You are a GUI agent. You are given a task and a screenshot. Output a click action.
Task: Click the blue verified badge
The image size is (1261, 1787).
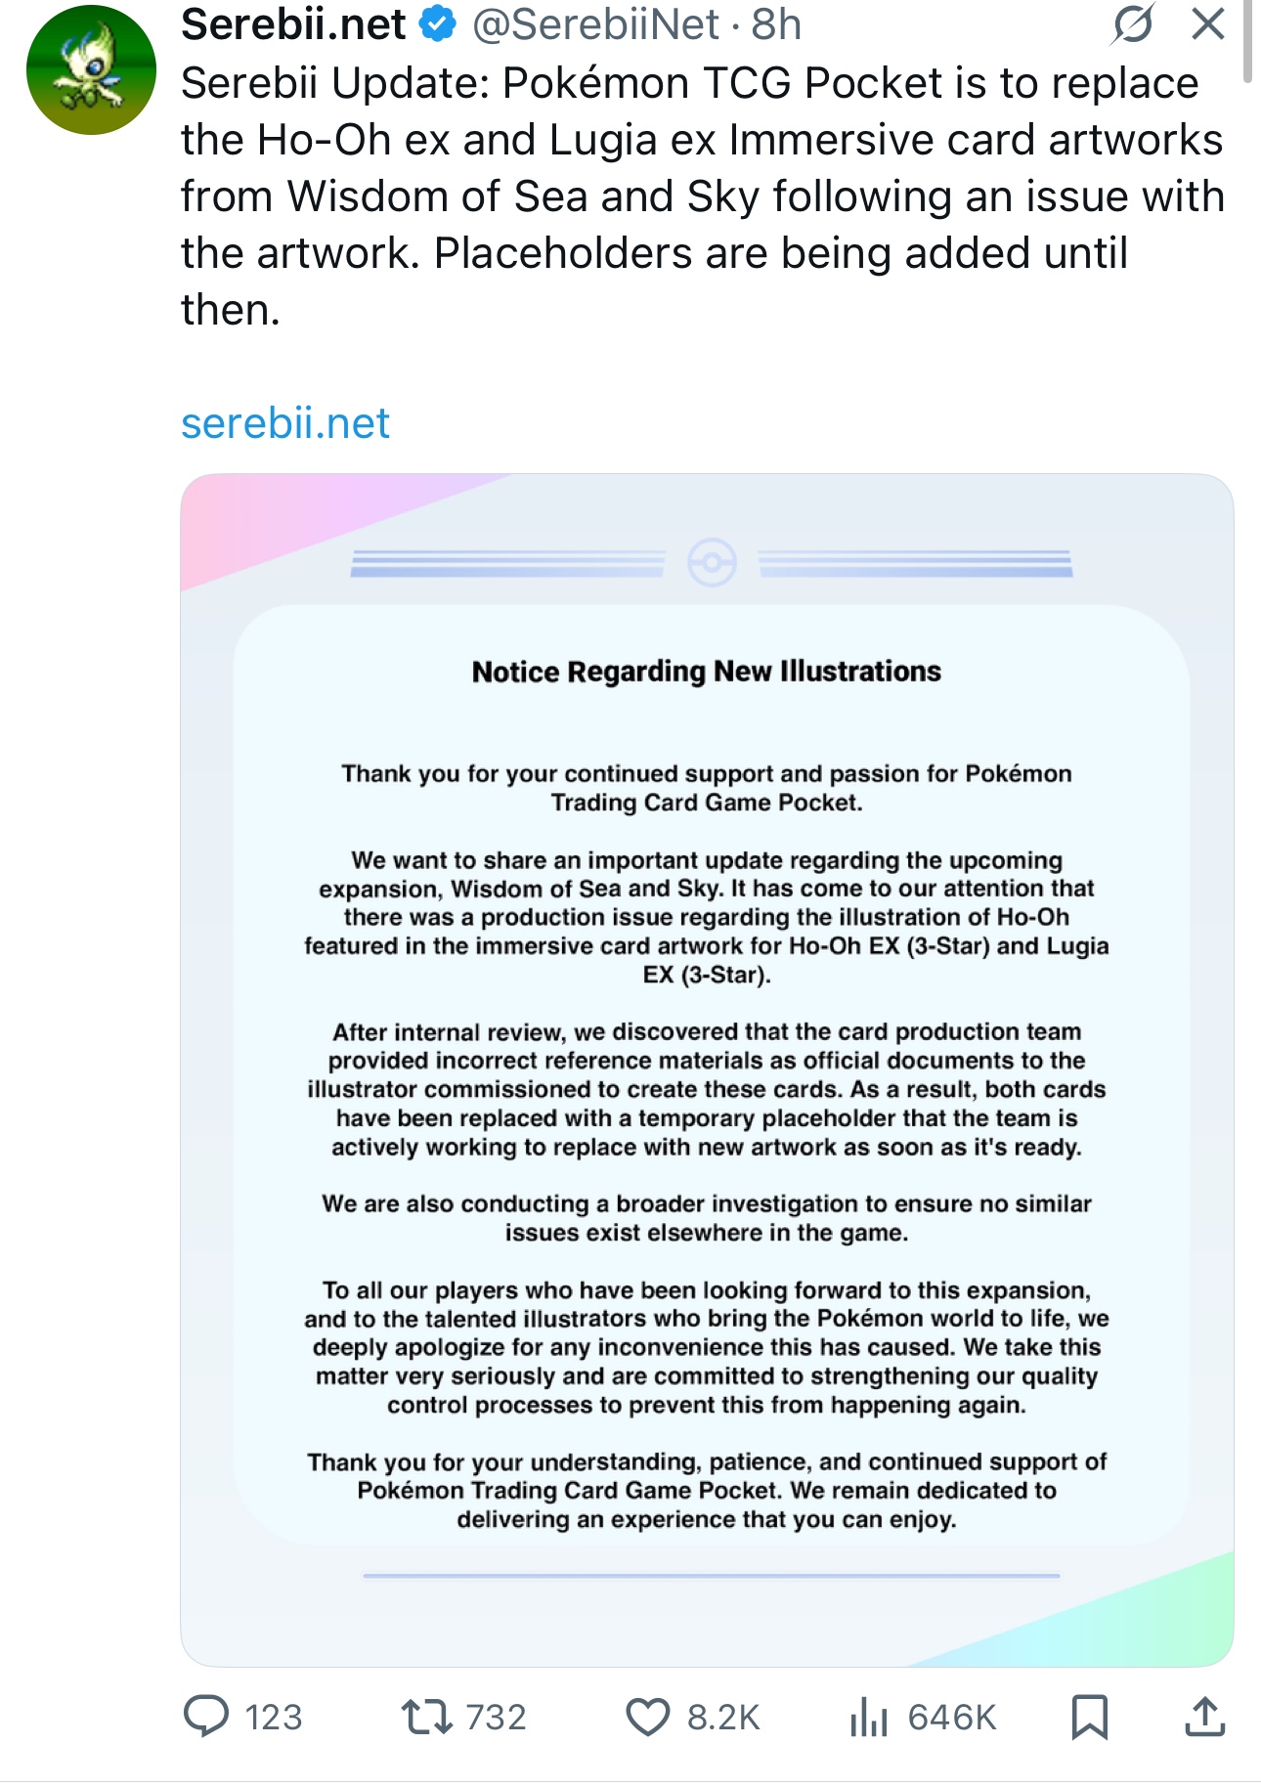click(x=438, y=24)
